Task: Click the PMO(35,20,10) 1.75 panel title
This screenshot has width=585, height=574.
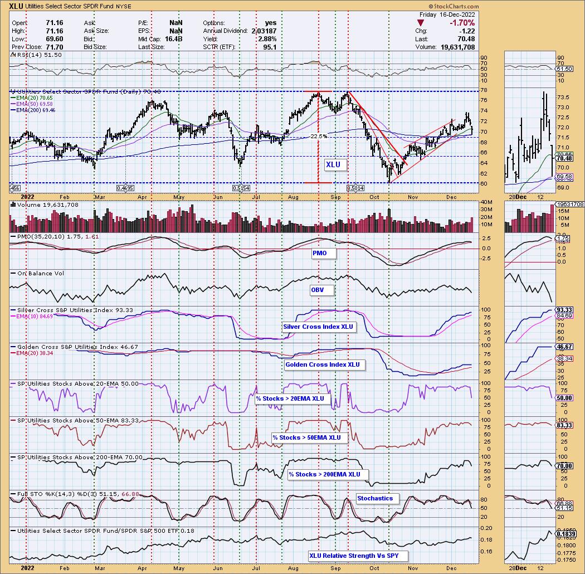Action: tap(54, 237)
